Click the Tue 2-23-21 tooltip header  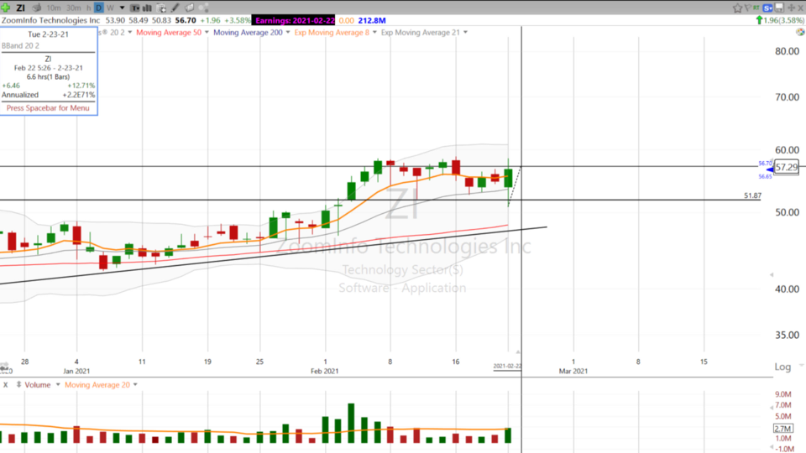(x=48, y=34)
